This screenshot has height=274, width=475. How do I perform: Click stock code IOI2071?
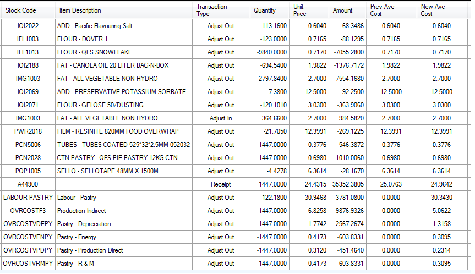click(x=28, y=105)
